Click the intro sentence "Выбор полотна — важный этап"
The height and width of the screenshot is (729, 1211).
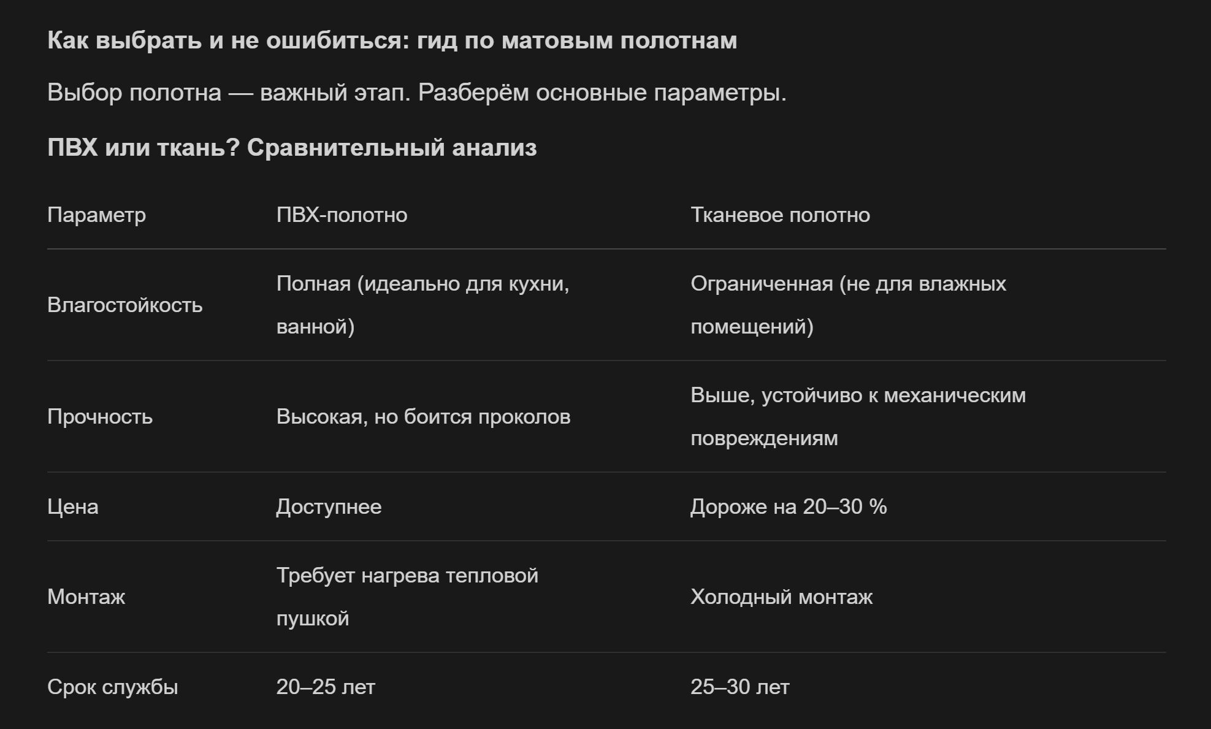(416, 93)
